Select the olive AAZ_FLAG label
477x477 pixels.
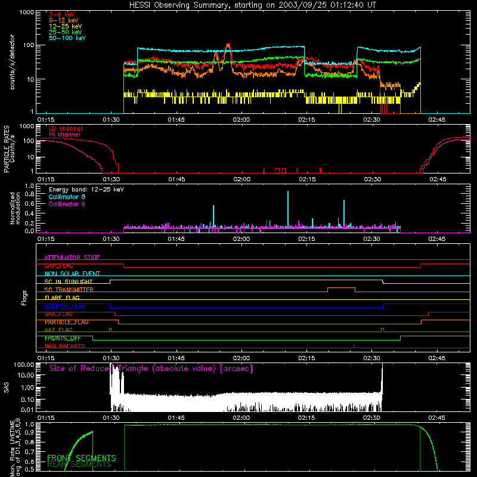(x=58, y=330)
